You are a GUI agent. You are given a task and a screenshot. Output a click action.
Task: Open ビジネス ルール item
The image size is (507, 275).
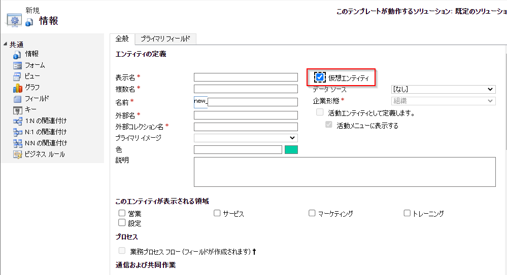click(45, 154)
